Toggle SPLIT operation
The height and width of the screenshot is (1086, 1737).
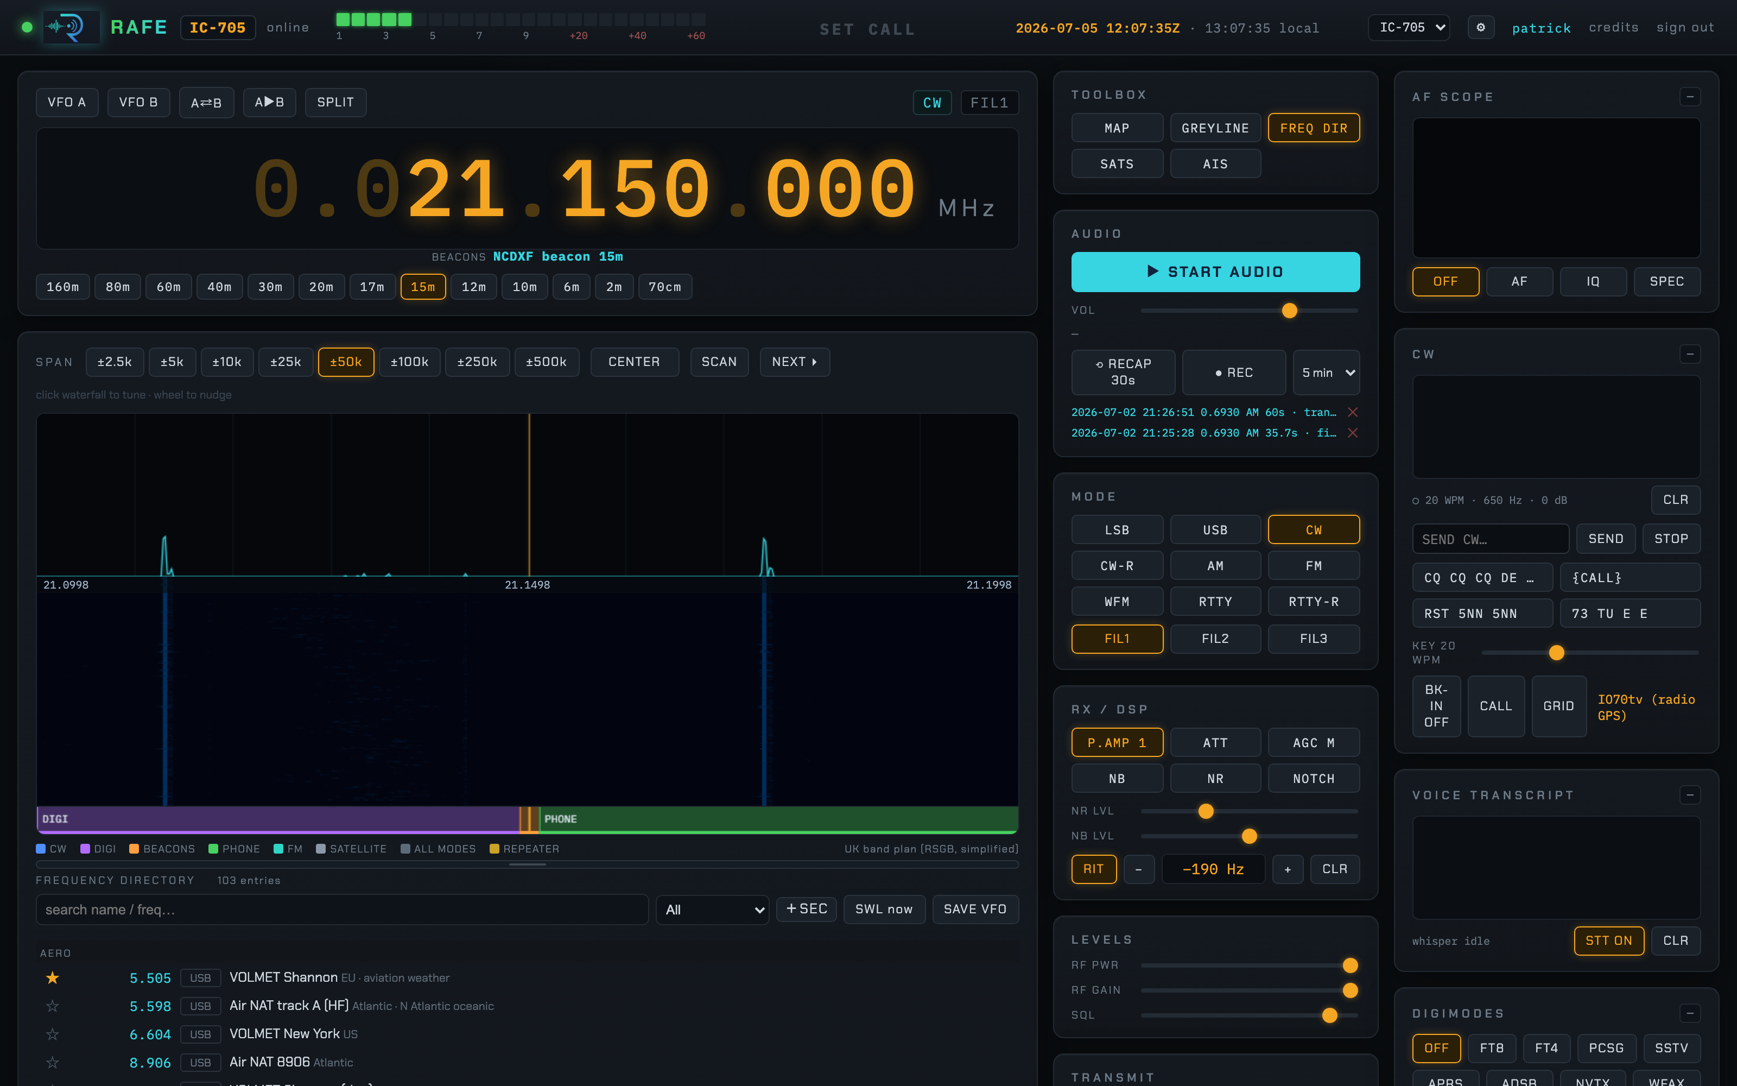click(335, 103)
